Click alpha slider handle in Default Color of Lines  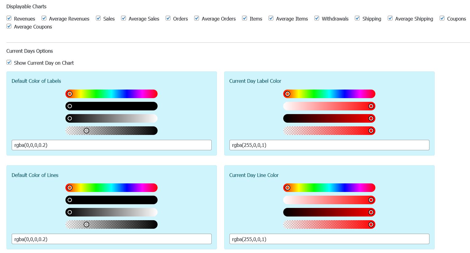pyautogui.click(x=87, y=224)
